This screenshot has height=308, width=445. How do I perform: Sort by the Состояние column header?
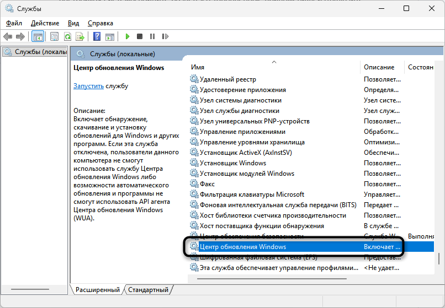coord(421,67)
